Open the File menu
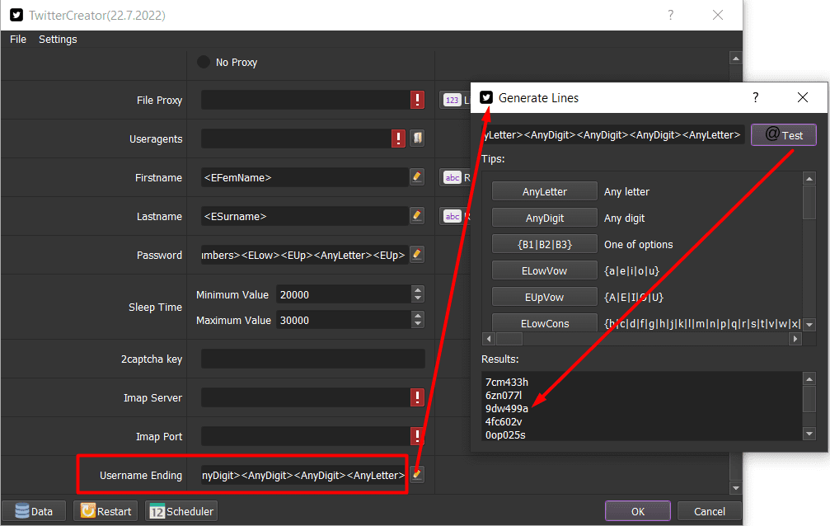The height and width of the screenshot is (526, 830). click(x=18, y=40)
